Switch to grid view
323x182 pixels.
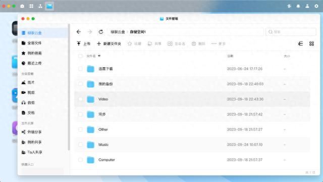[311, 43]
